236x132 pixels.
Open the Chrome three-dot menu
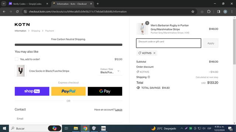(x=232, y=11)
